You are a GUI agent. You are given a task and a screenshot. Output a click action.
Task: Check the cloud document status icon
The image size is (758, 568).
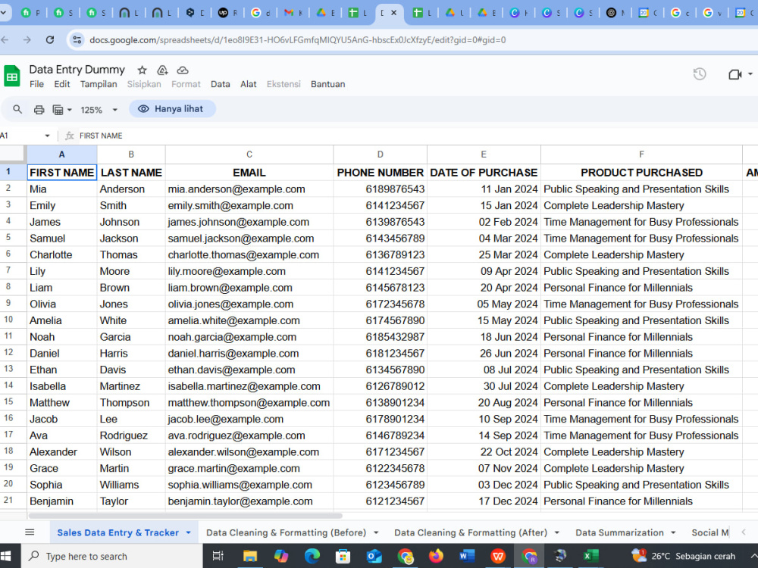coord(183,70)
